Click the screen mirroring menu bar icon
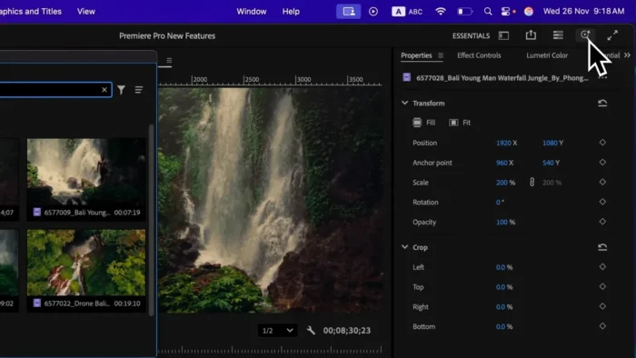 (348, 11)
